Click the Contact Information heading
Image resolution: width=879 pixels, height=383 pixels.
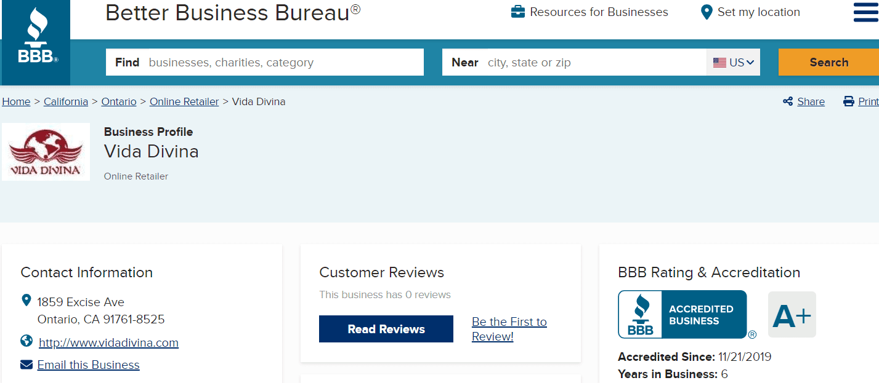pos(87,272)
